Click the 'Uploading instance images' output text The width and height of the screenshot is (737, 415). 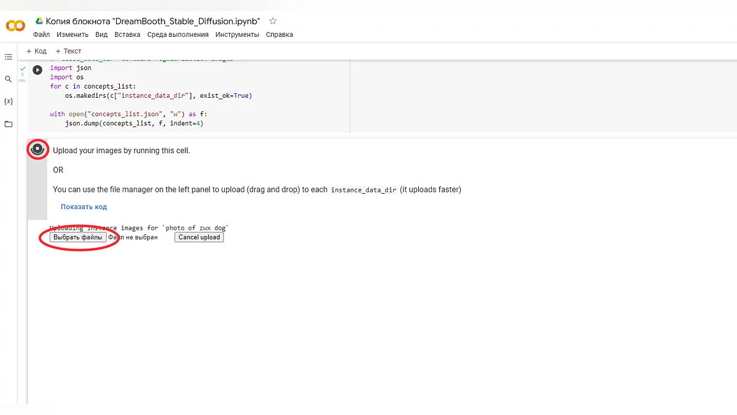tap(139, 228)
